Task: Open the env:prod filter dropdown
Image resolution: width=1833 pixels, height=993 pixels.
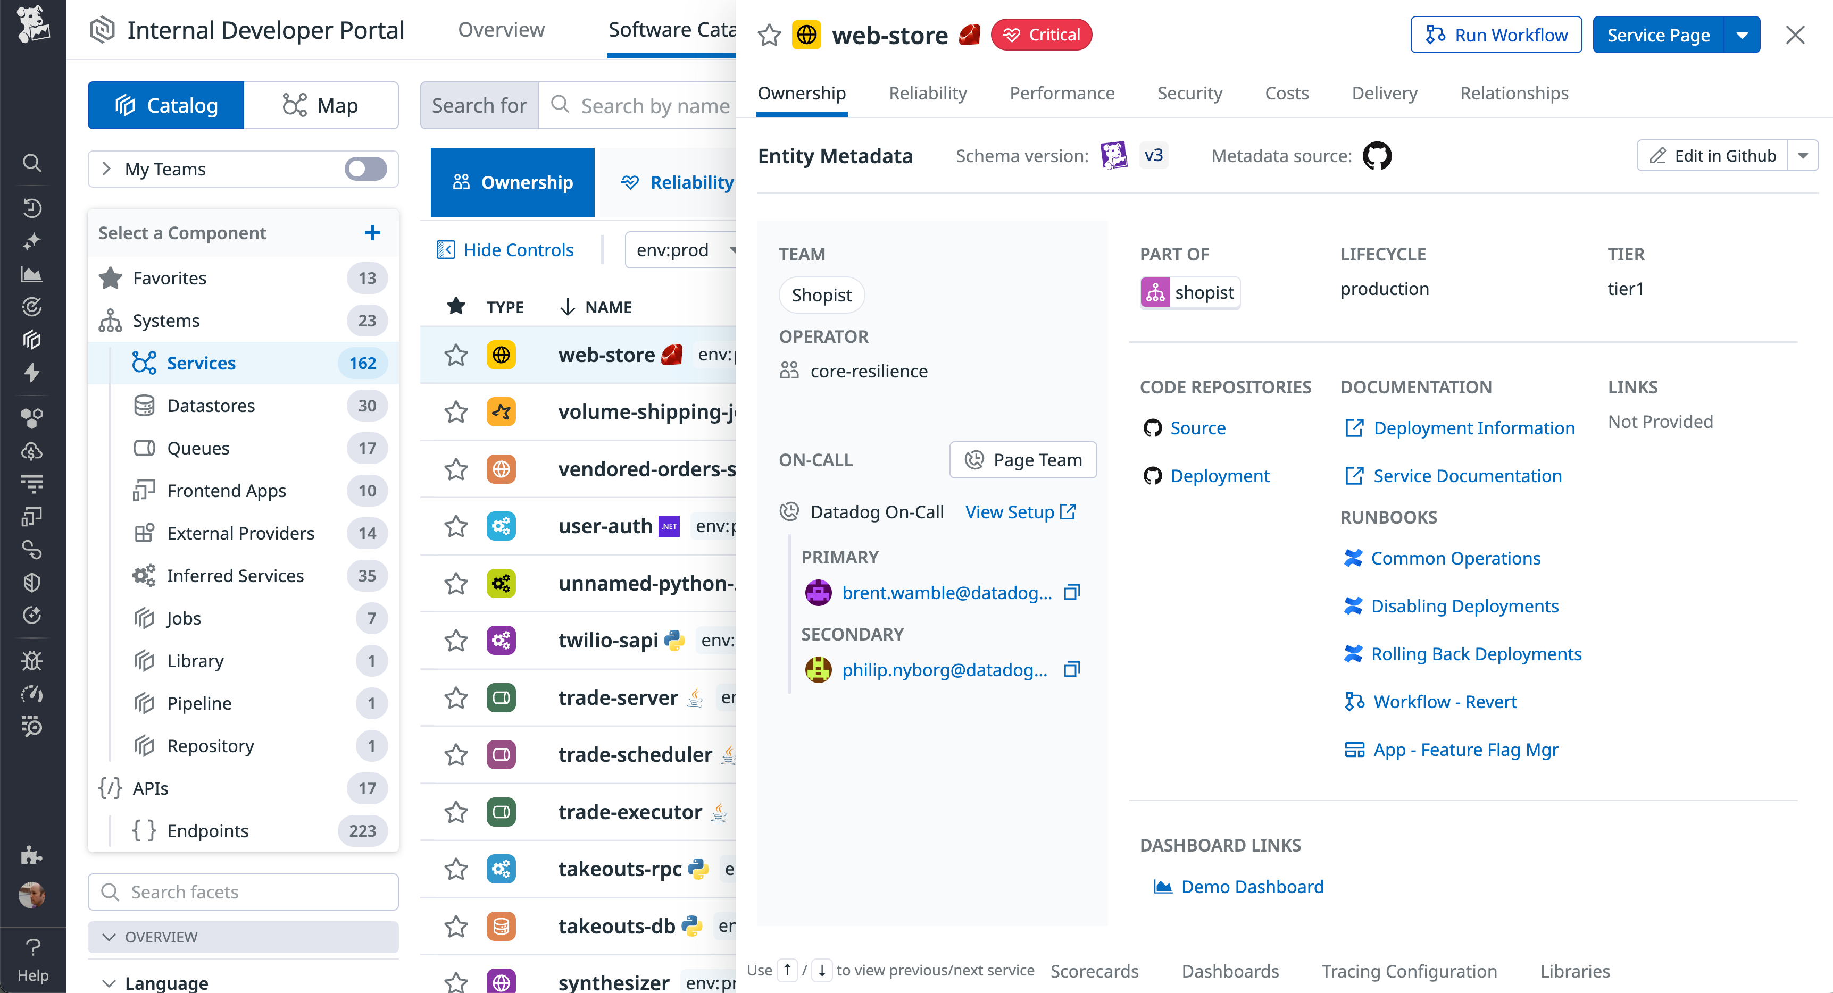Action: click(683, 250)
